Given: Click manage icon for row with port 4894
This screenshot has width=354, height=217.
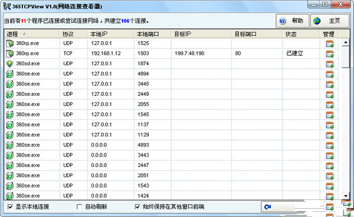Looking at the screenshot, I should point(330,74).
